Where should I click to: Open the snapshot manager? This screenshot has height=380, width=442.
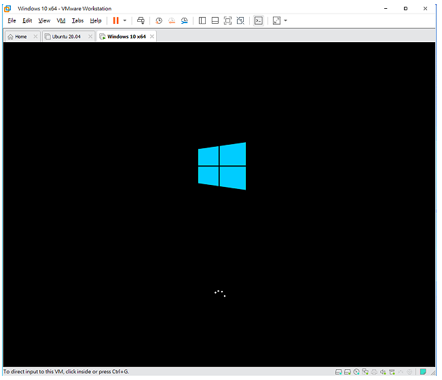185,20
